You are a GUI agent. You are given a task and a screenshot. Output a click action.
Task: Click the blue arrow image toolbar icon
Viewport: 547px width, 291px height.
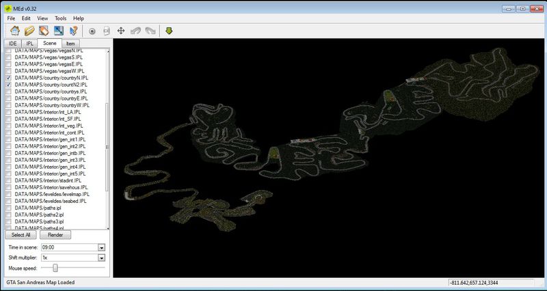tap(59, 31)
